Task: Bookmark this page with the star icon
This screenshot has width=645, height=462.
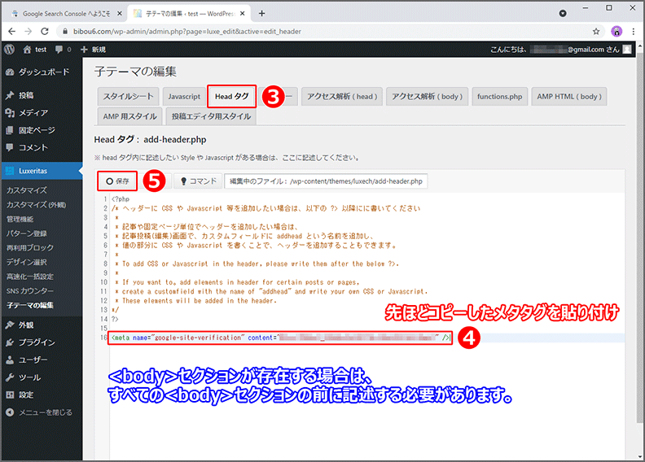Action: pyautogui.click(x=596, y=31)
